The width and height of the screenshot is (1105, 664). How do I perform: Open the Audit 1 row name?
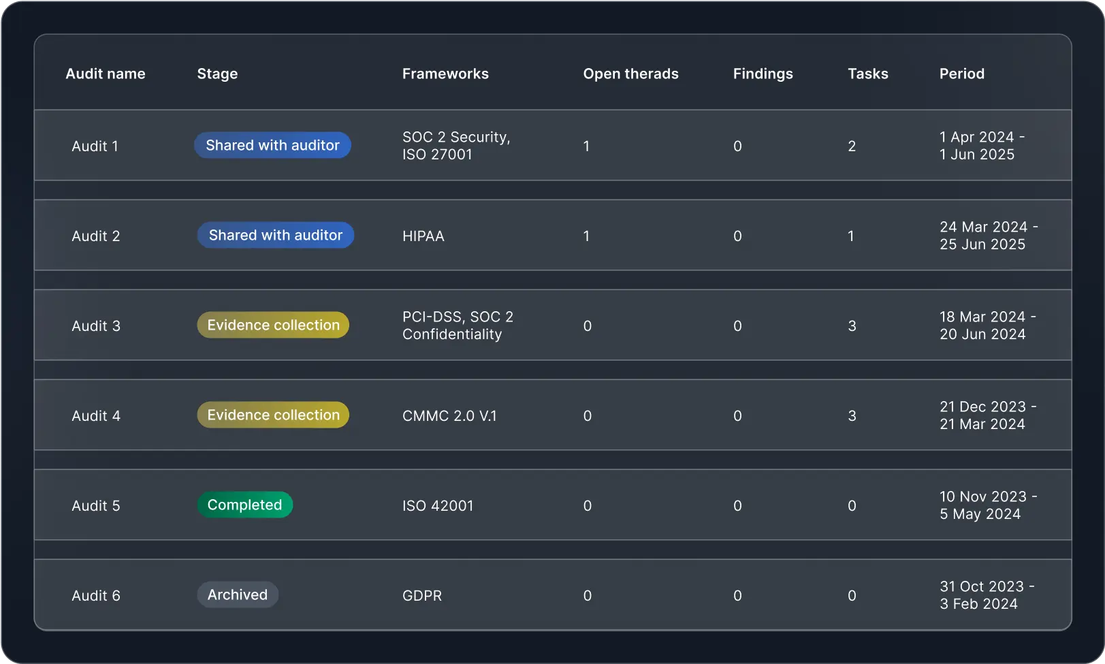[95, 146]
